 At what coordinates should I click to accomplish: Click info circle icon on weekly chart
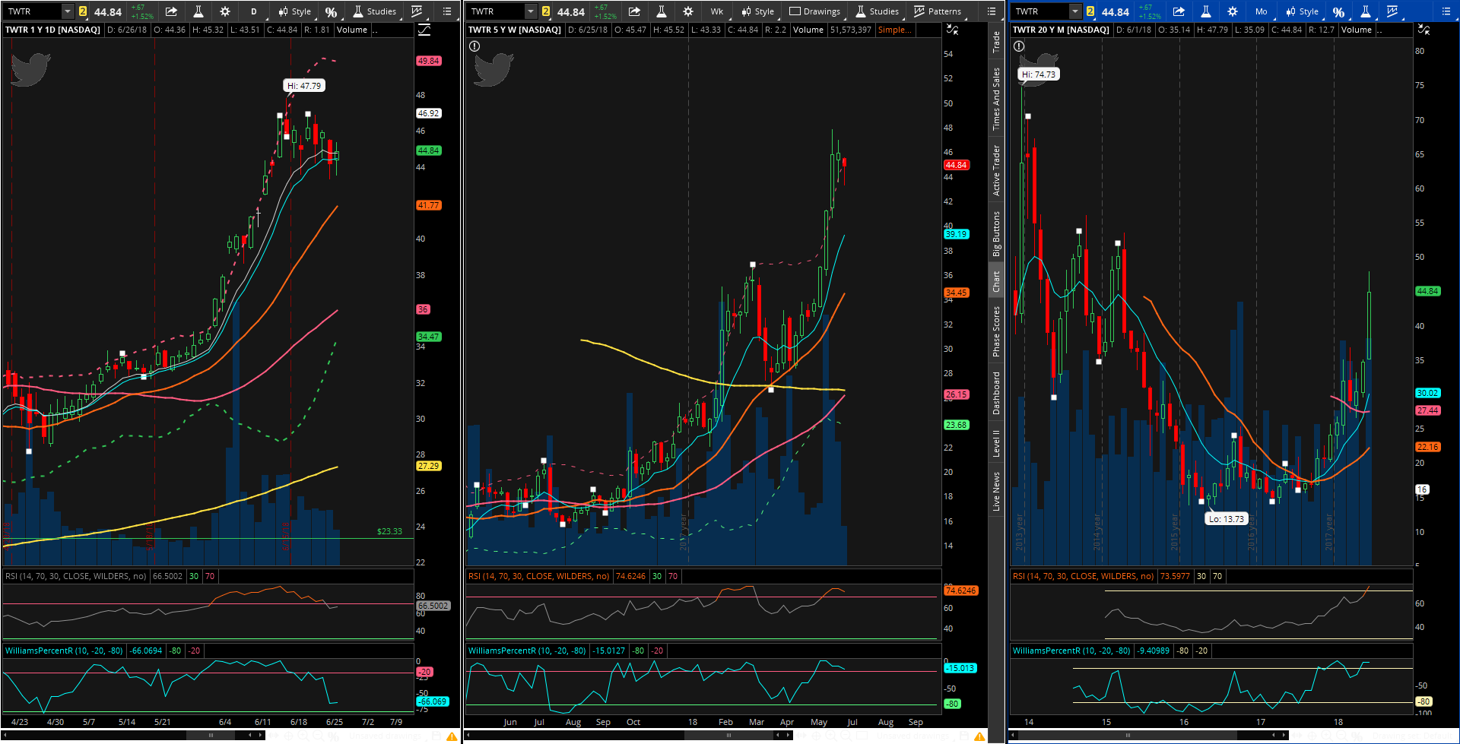click(474, 46)
